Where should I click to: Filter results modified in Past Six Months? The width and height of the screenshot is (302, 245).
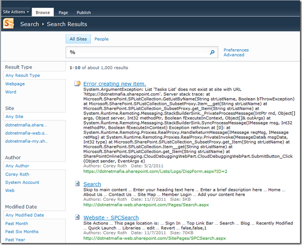pyautogui.click(x=22, y=232)
